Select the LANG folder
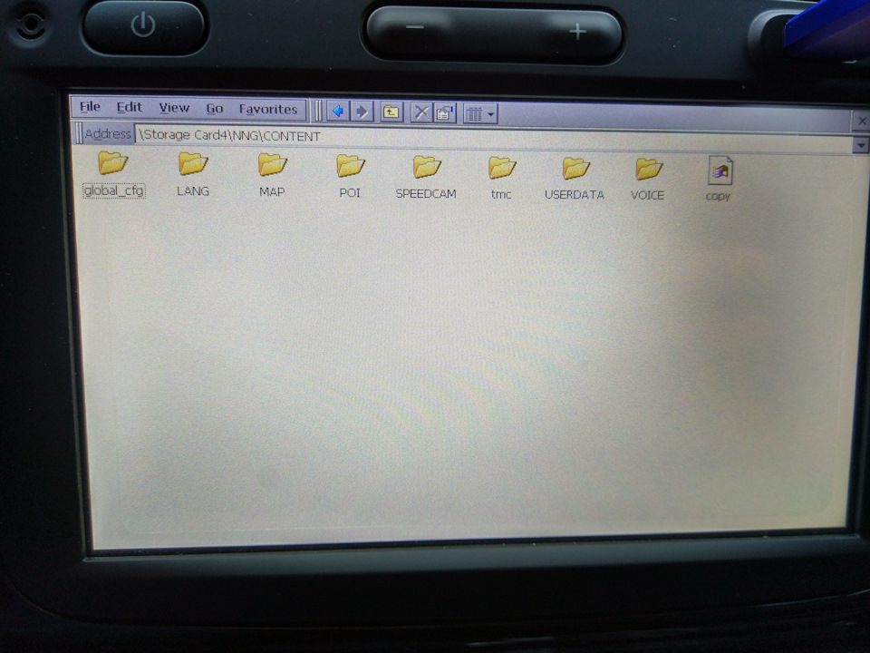This screenshot has height=653, width=870. tap(193, 164)
